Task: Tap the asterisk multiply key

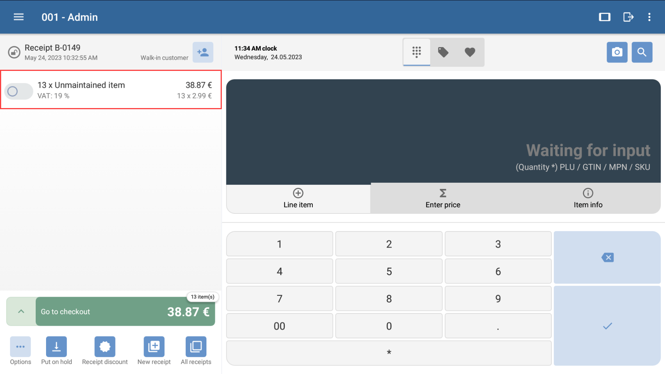Action: tap(389, 353)
